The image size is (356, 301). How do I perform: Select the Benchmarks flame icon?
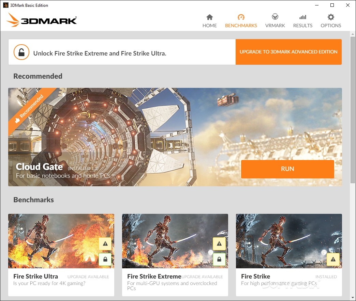point(241,16)
